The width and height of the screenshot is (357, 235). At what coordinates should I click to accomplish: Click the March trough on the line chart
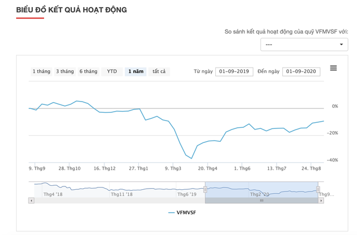[x=191, y=158]
